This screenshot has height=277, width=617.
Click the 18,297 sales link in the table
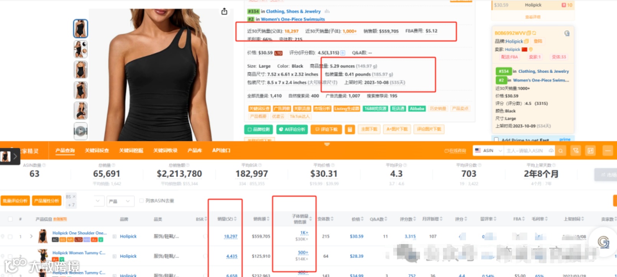coord(231,236)
